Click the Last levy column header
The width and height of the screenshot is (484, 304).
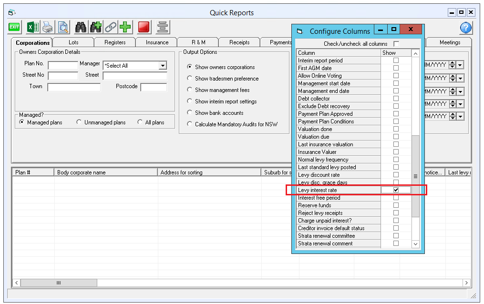click(x=458, y=172)
